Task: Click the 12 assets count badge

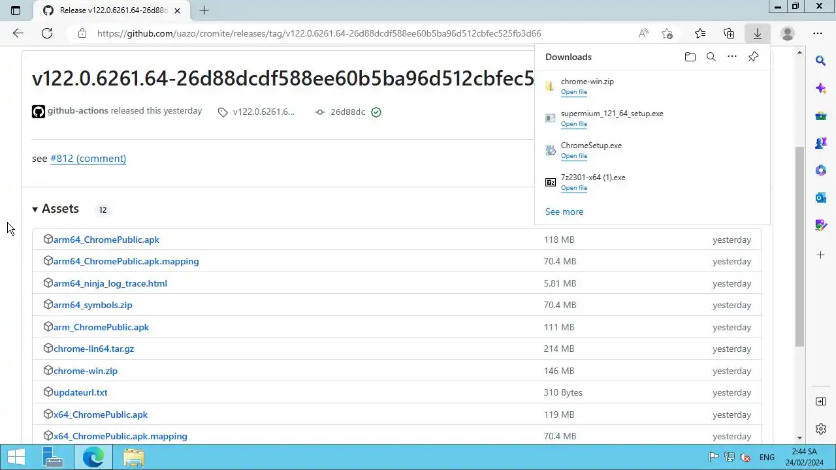Action: [x=103, y=210]
